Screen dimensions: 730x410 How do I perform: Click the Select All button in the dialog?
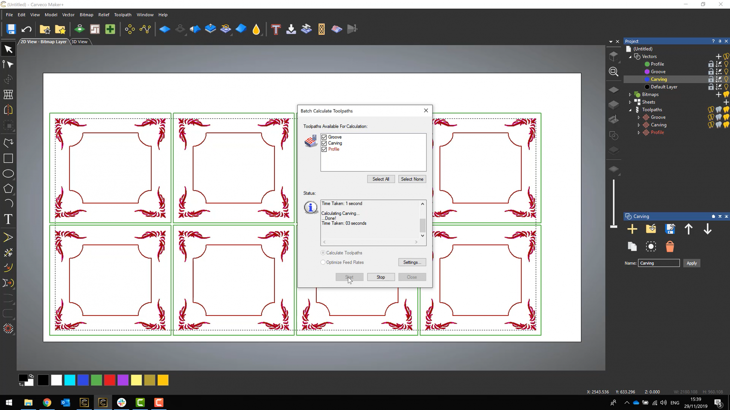[x=381, y=179]
